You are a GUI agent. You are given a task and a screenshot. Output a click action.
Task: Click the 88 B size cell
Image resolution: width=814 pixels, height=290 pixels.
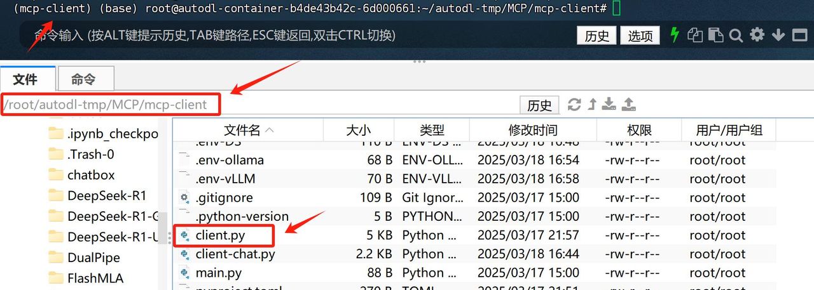pos(380,274)
